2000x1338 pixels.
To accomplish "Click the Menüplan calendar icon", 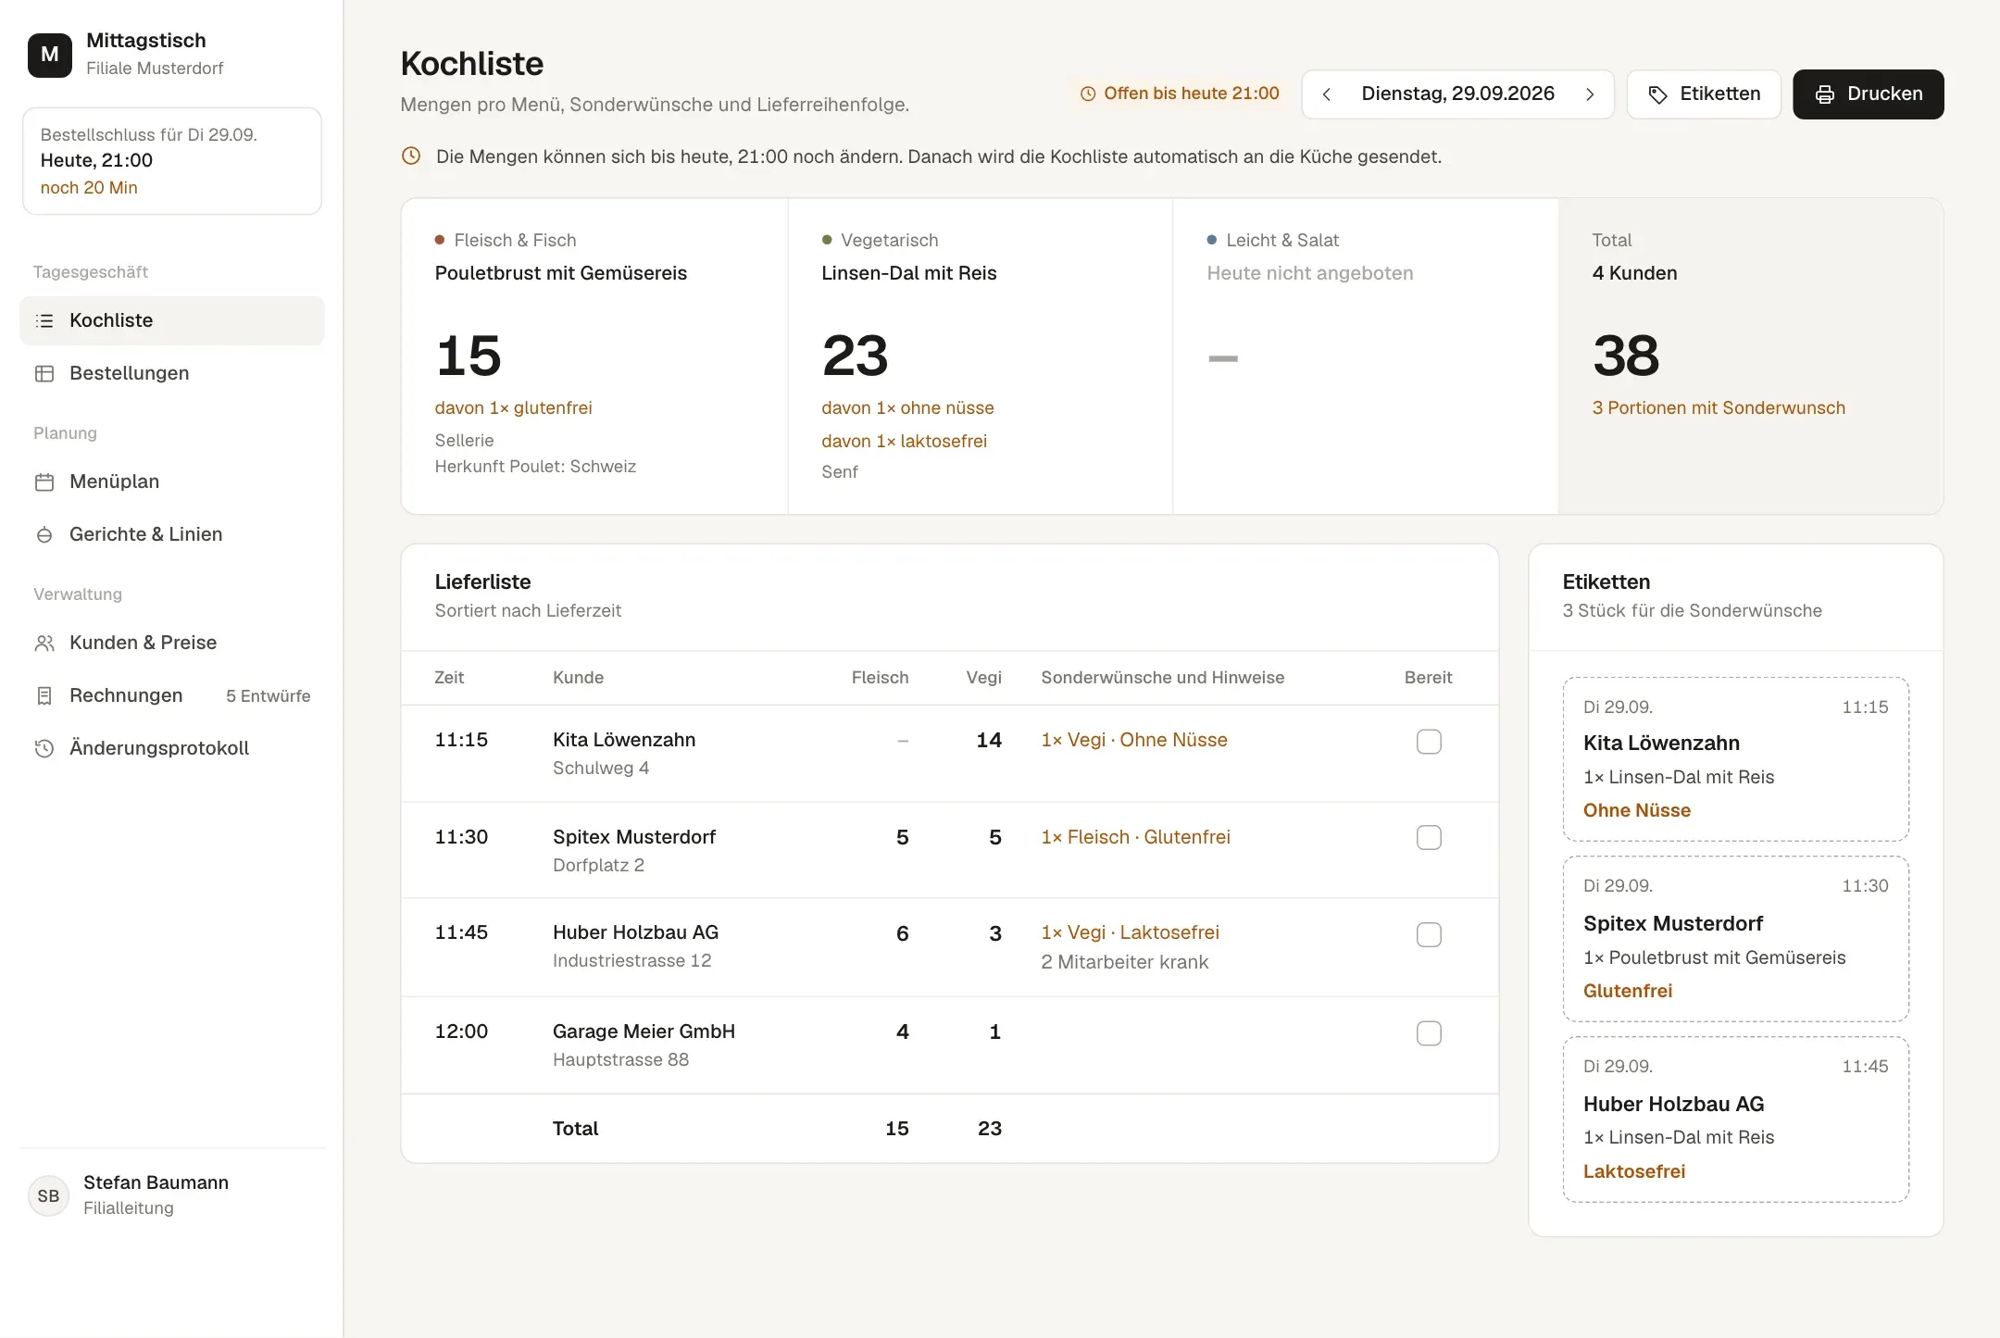I will pyautogui.click(x=44, y=481).
